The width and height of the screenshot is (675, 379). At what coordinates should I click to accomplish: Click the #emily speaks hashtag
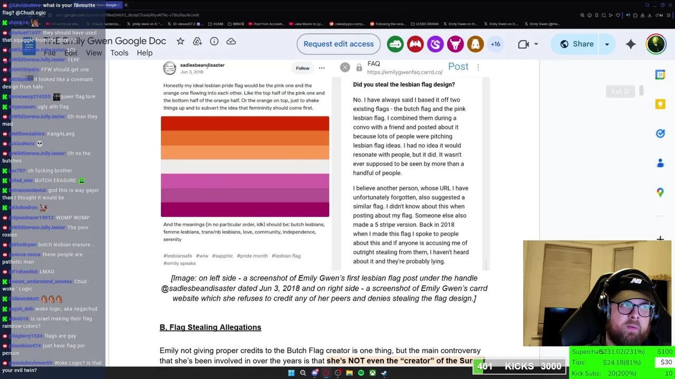point(179,263)
